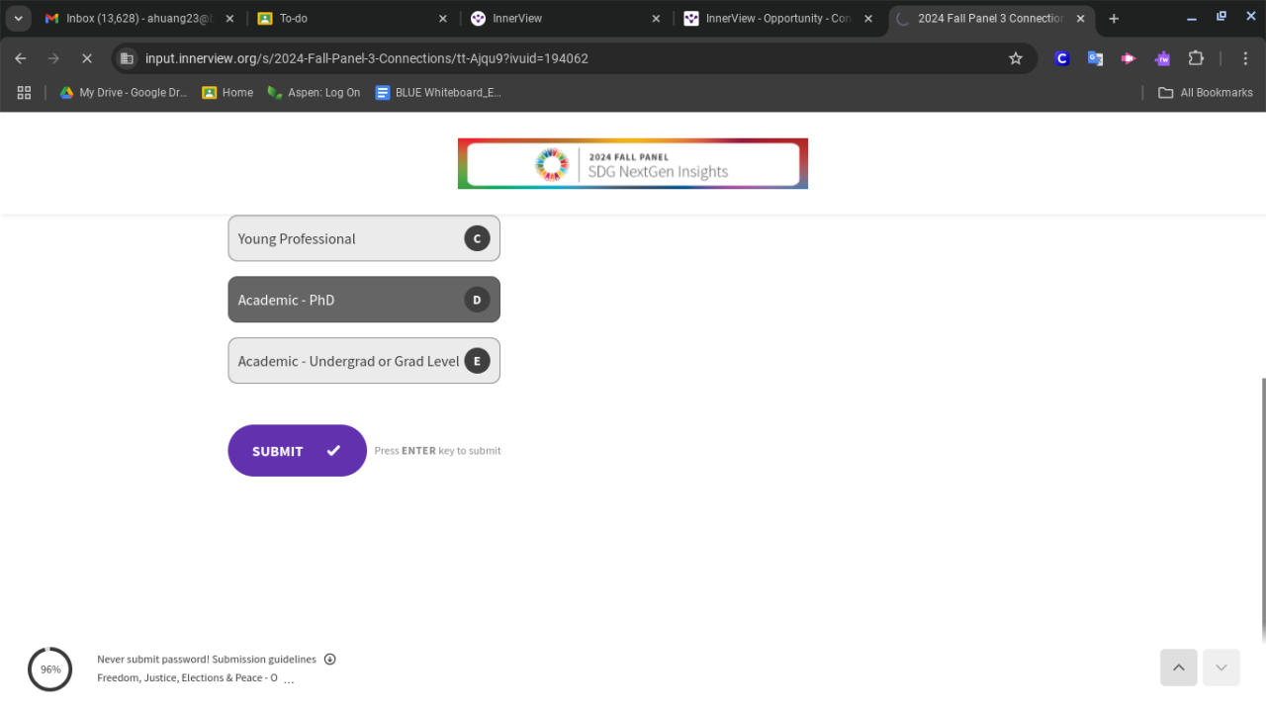Image resolution: width=1266 pixels, height=712 pixels.
Task: Open the apps grid shortcut
Action: 24,92
